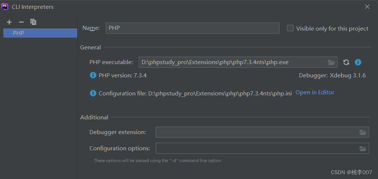
Task: Click the 'PHP version: 7.3.4' text
Action: click(123, 76)
